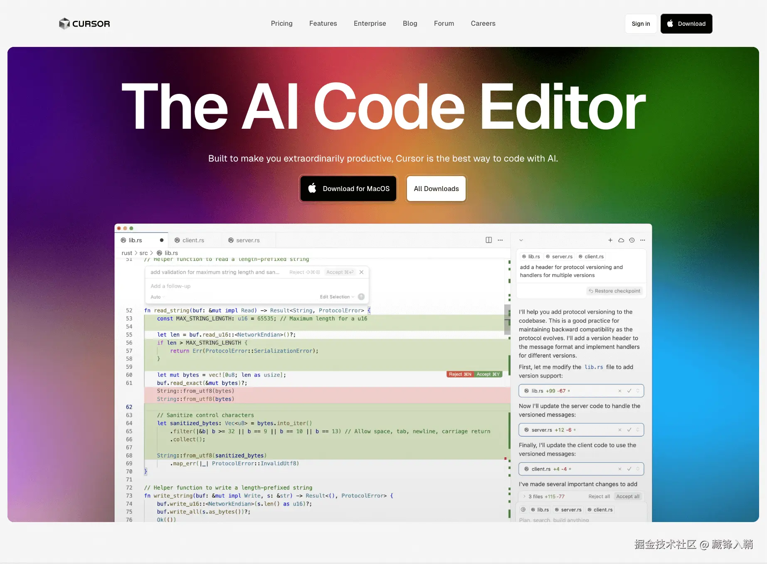Screen dimensions: 767x564
Task: Click the Sign in button
Action: (641, 24)
